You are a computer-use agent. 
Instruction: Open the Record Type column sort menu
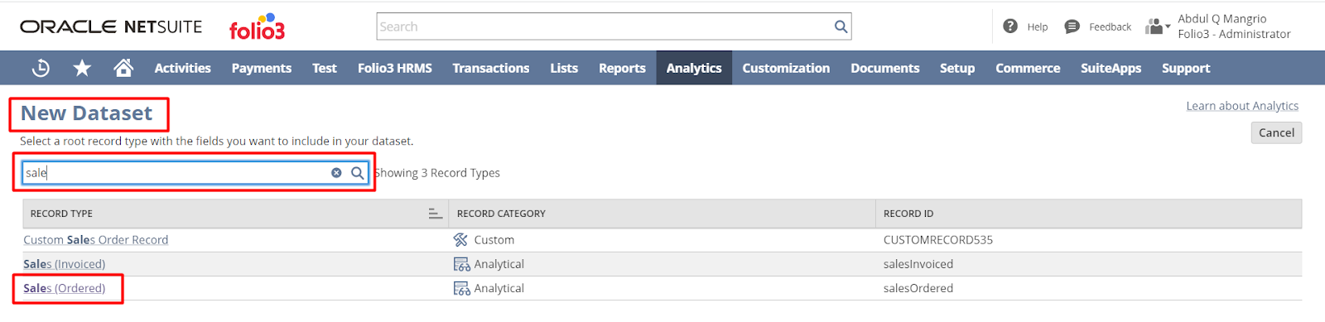pyautogui.click(x=435, y=214)
